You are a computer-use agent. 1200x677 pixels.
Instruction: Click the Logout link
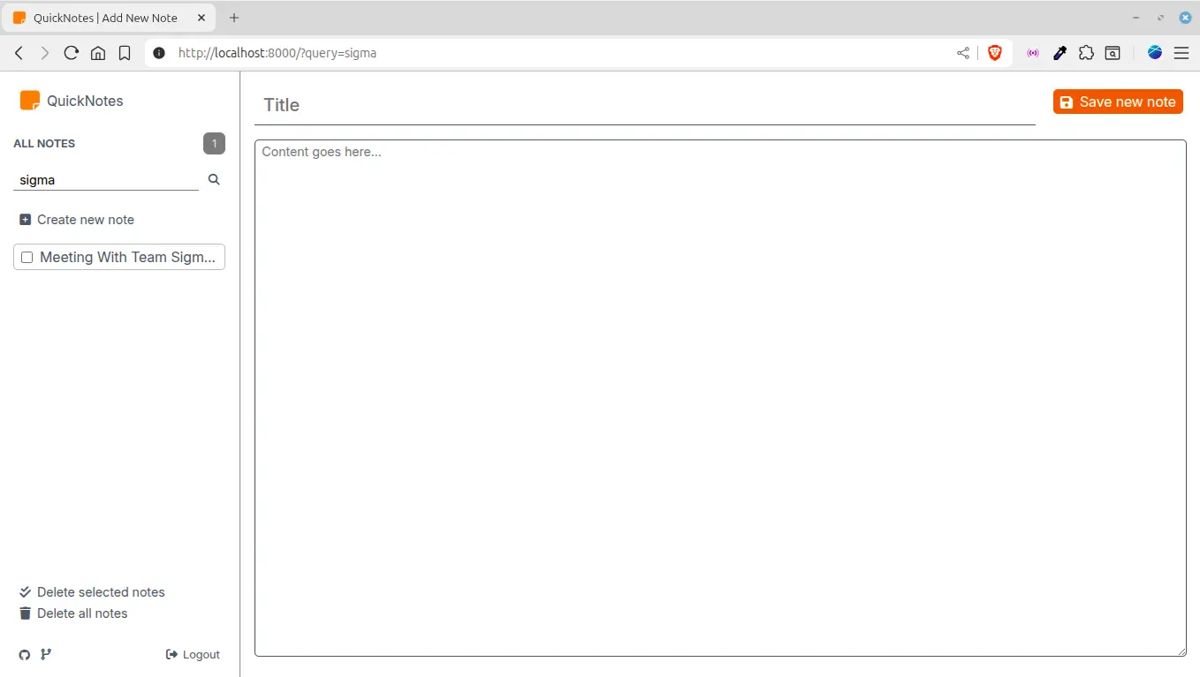(x=193, y=654)
